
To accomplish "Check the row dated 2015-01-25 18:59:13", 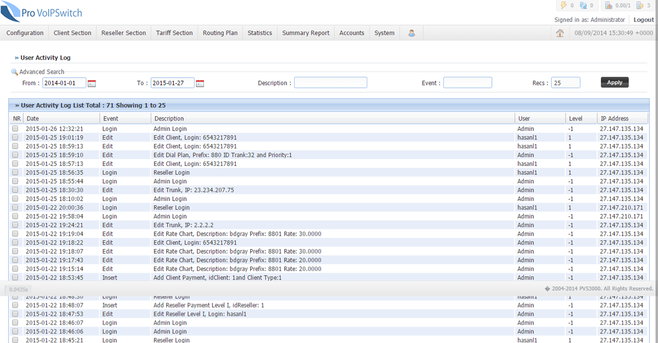I will [15, 146].
